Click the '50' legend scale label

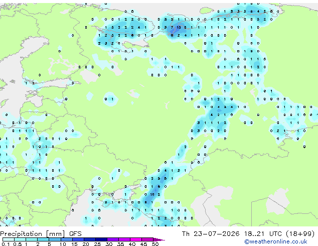coord(155,244)
